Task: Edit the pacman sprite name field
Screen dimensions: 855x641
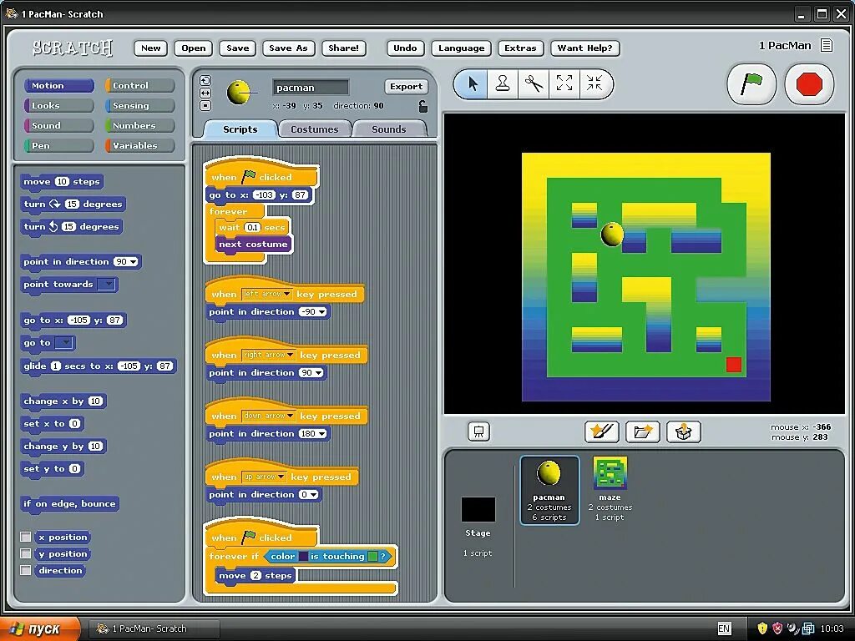Action: [311, 87]
